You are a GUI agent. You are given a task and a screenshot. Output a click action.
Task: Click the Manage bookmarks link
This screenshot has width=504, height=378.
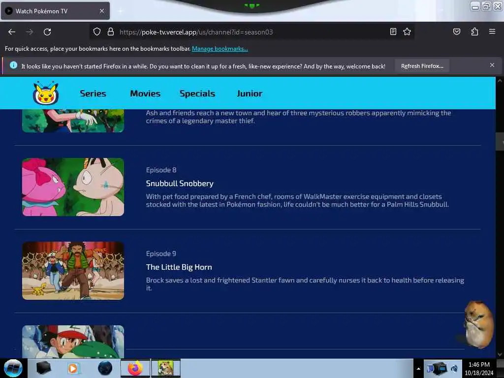[x=220, y=49]
